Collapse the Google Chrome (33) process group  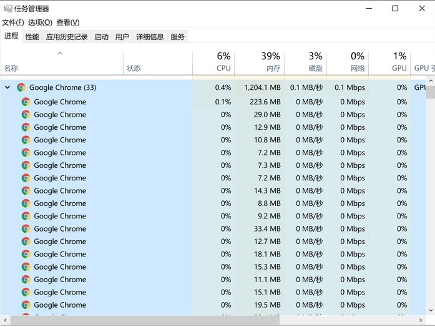(7, 87)
